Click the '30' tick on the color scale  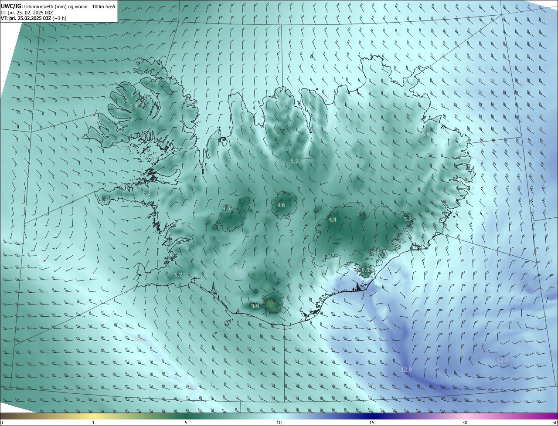[465, 423]
